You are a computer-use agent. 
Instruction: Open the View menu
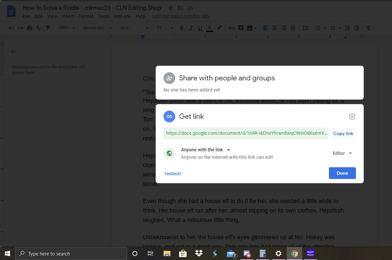52,16
